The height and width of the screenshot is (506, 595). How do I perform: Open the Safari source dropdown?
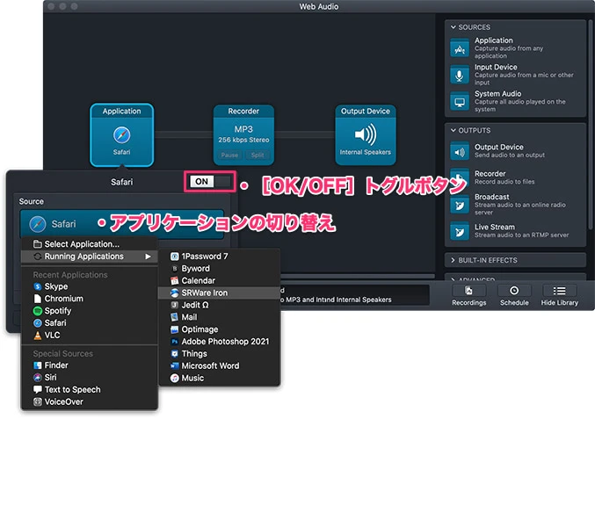click(x=121, y=224)
